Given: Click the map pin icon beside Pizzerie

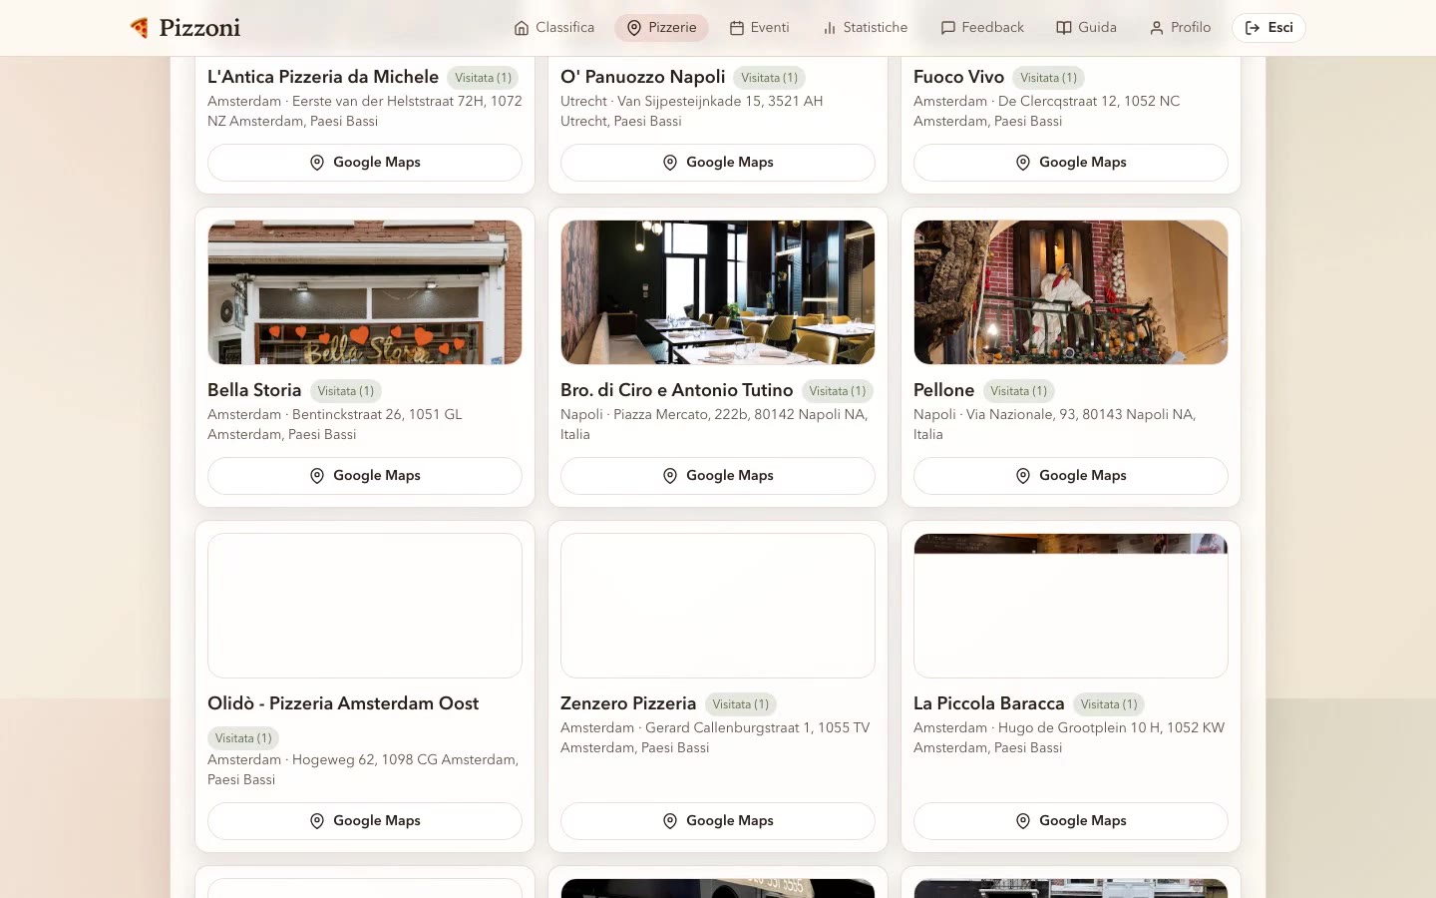Looking at the screenshot, I should 634,28.
